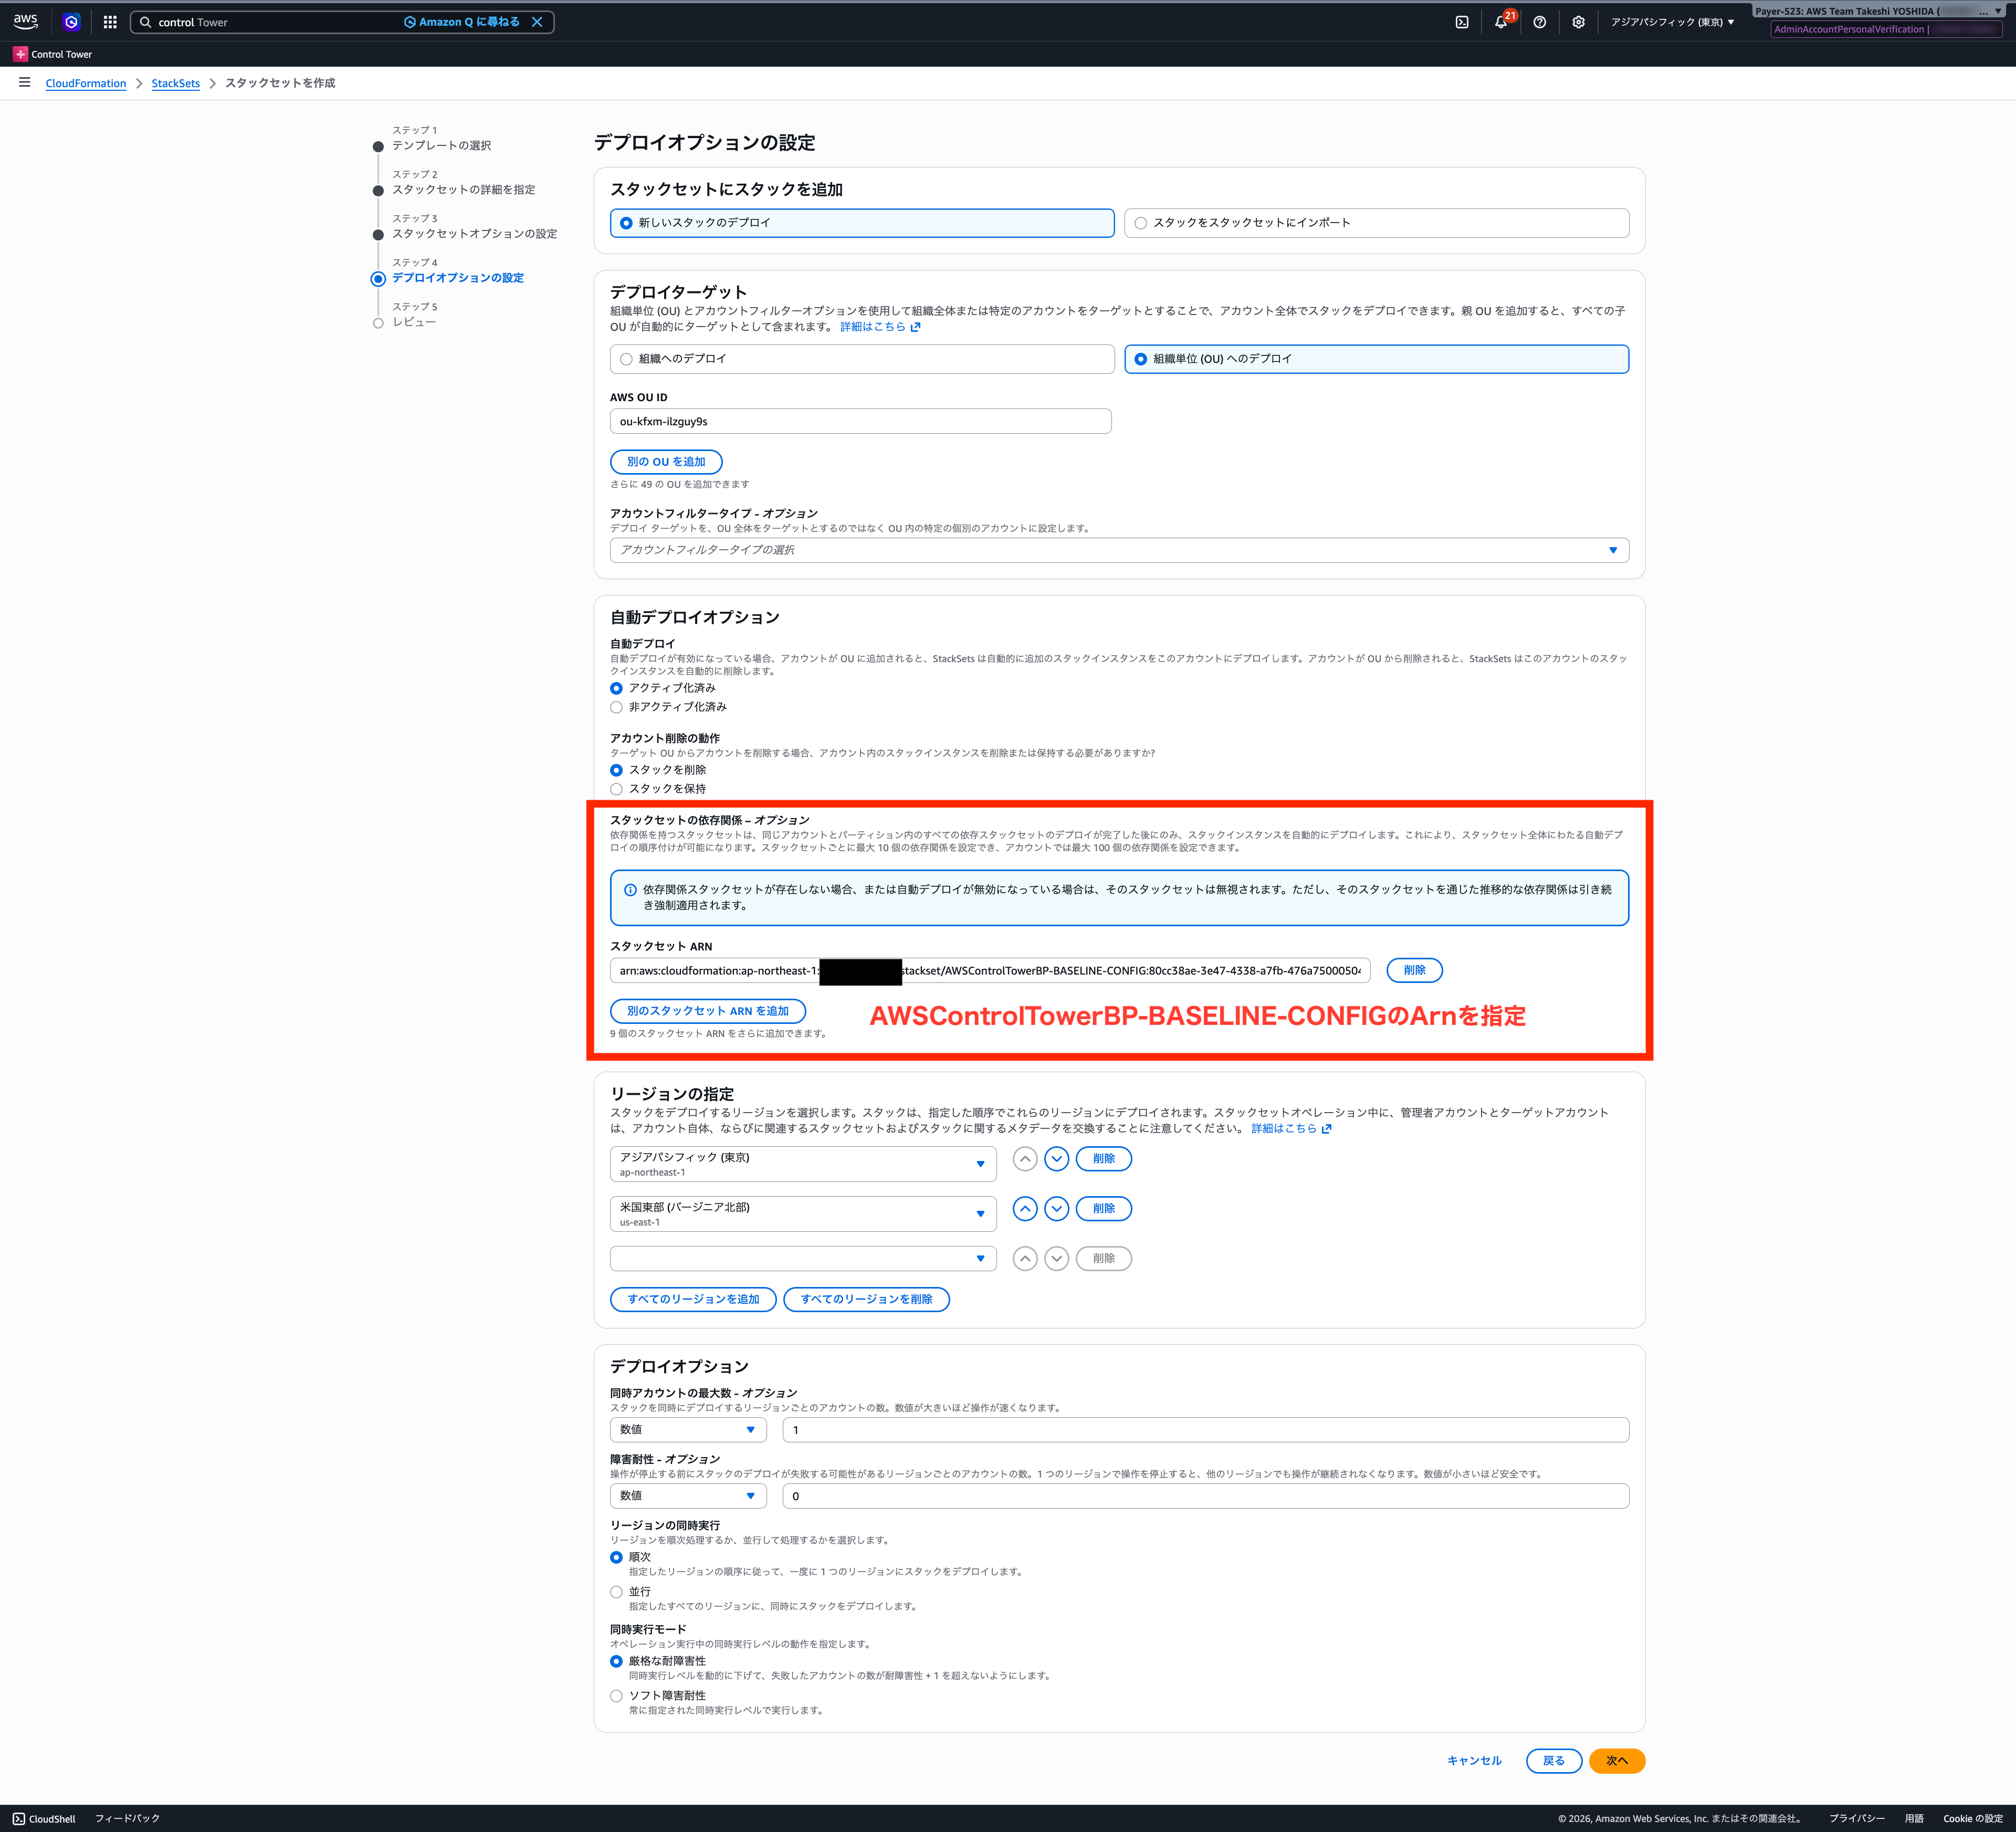The image size is (2016, 1832).
Task: Choose 非アクティブ化済み for auto deploy
Action: coord(616,707)
